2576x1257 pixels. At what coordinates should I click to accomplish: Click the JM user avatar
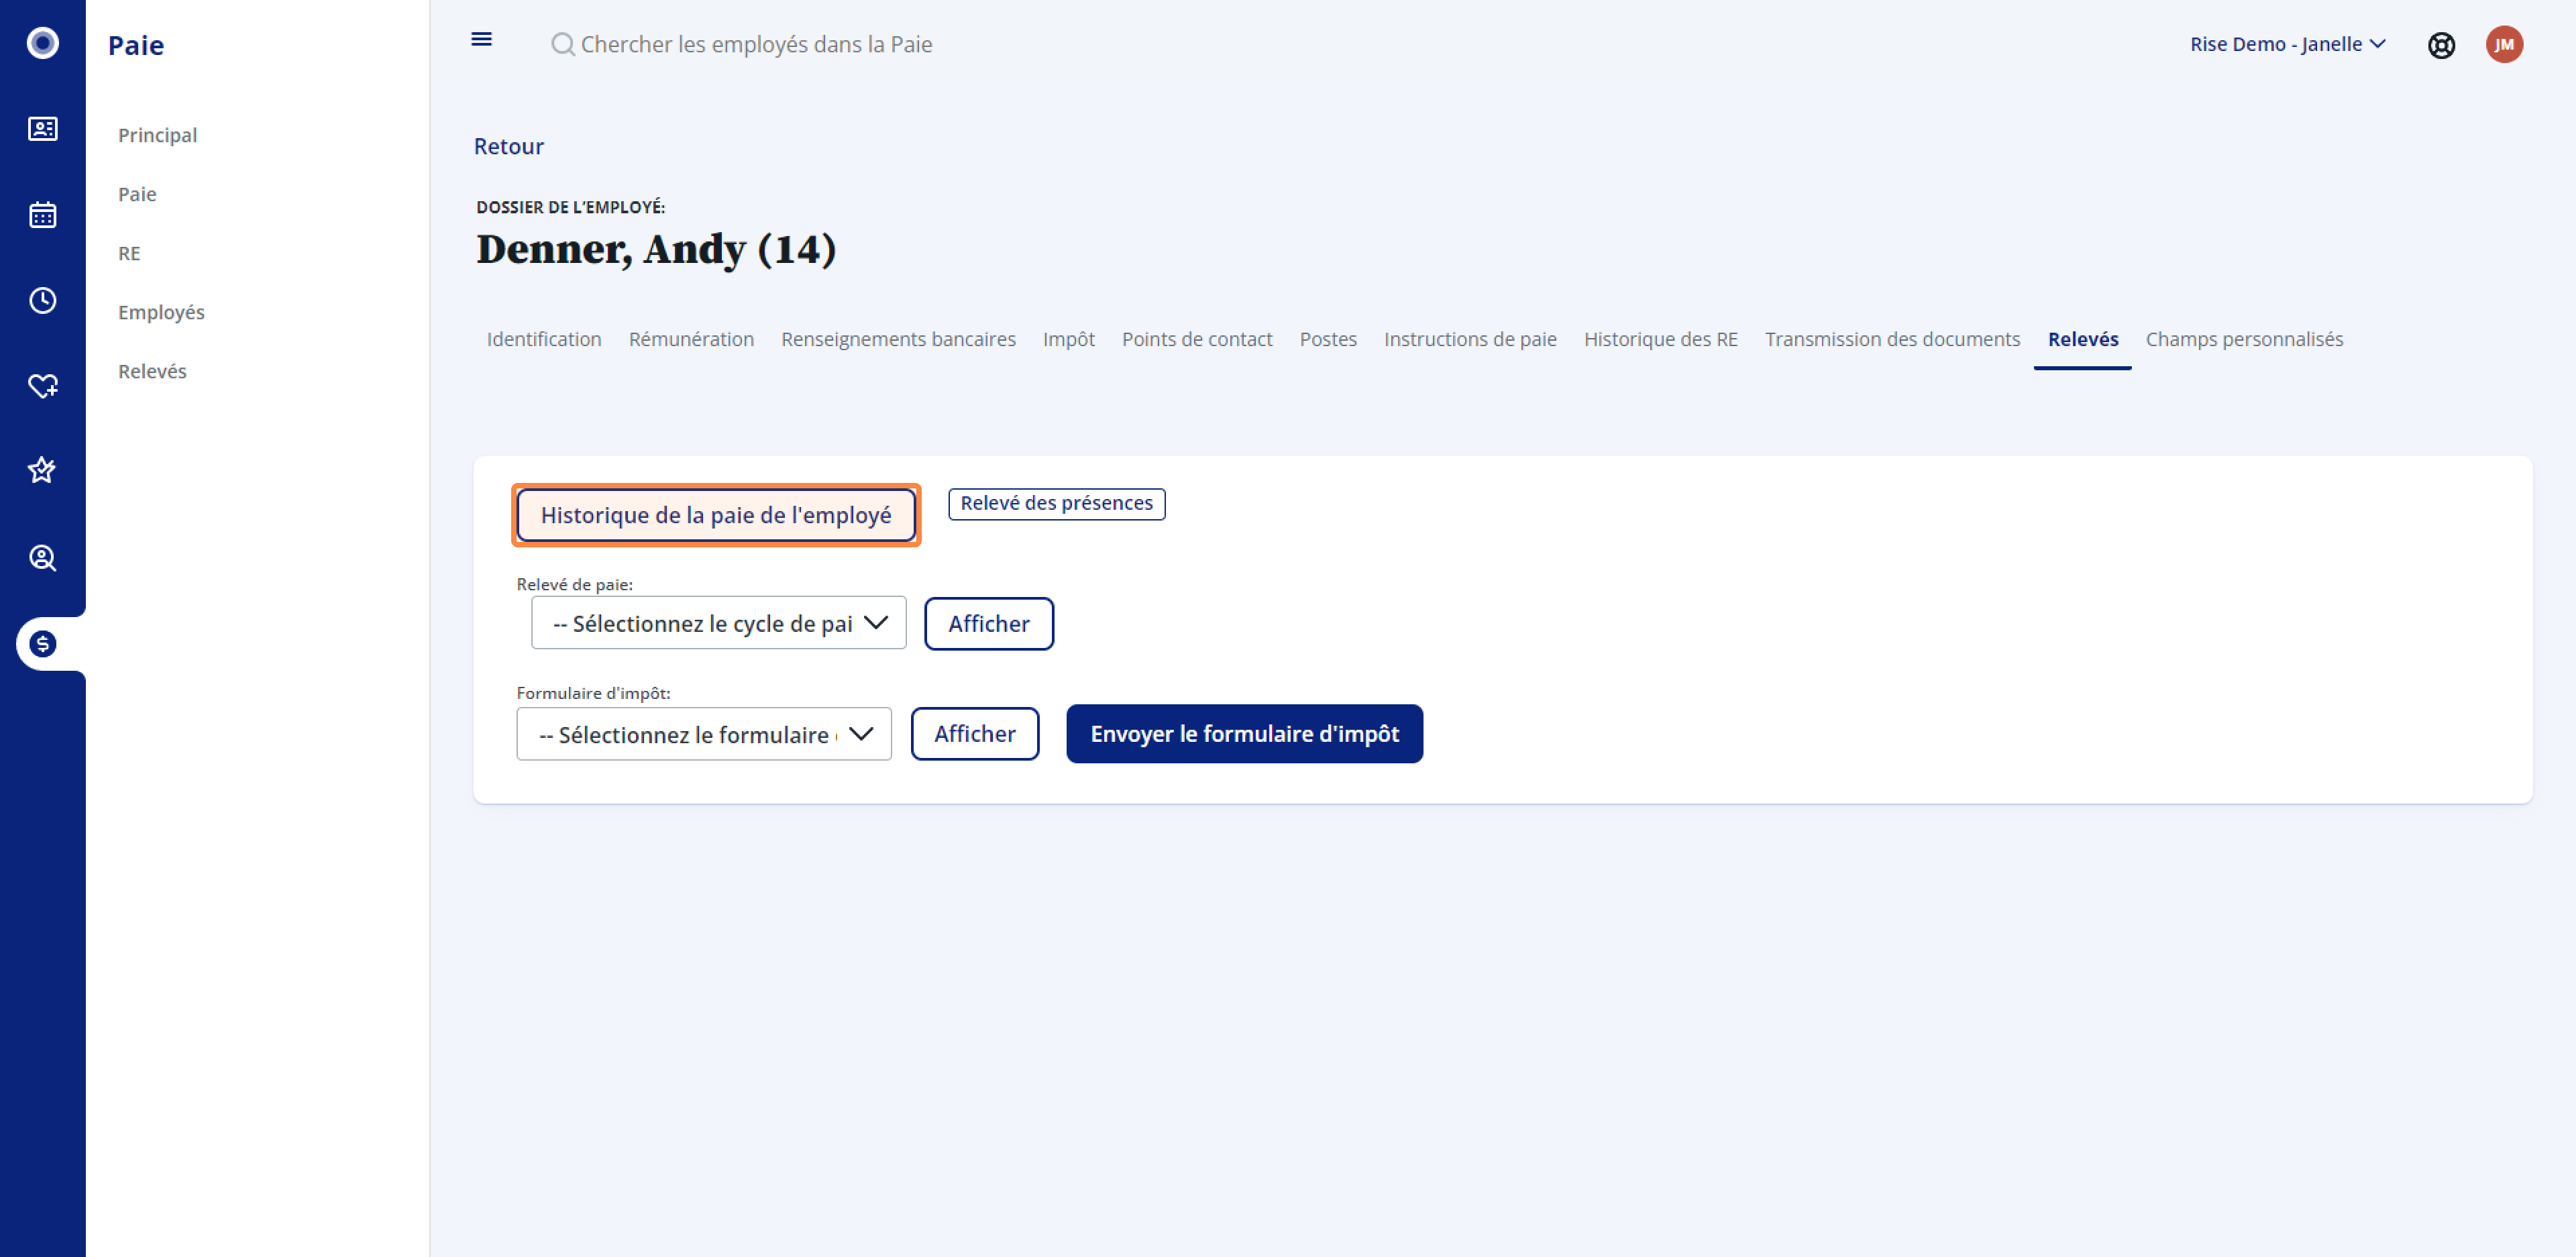[x=2504, y=44]
